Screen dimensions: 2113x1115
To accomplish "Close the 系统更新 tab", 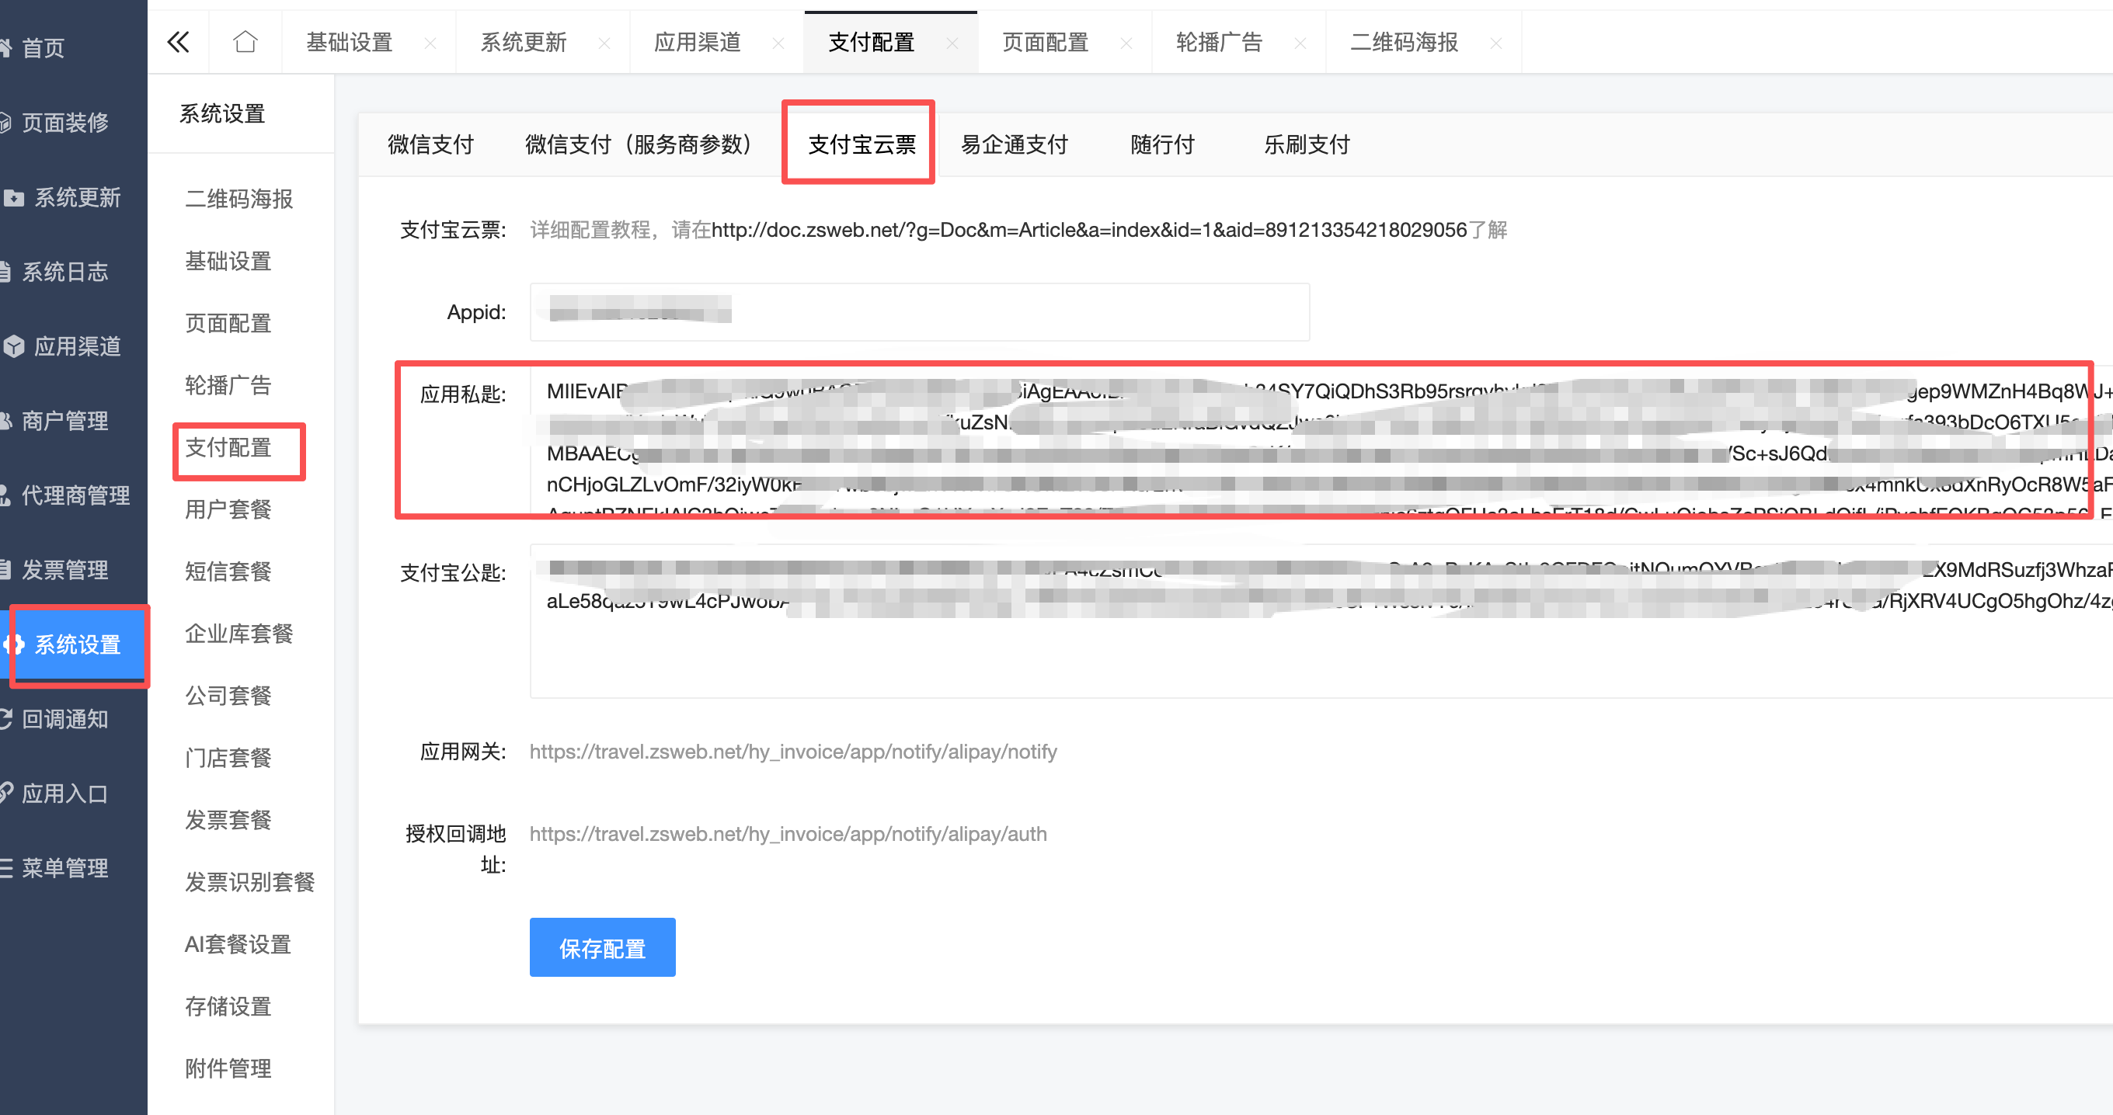I will pyautogui.click(x=604, y=43).
